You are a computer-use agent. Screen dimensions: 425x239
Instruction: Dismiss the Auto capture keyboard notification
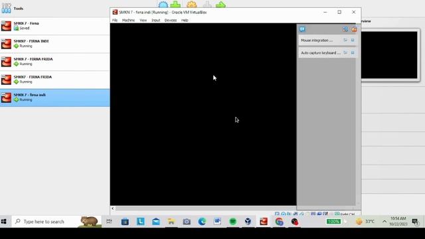coord(353,52)
